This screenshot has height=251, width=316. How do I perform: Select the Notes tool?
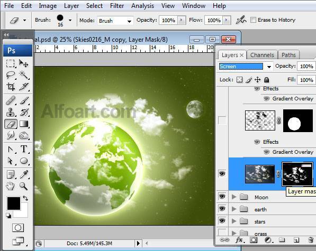10,174
